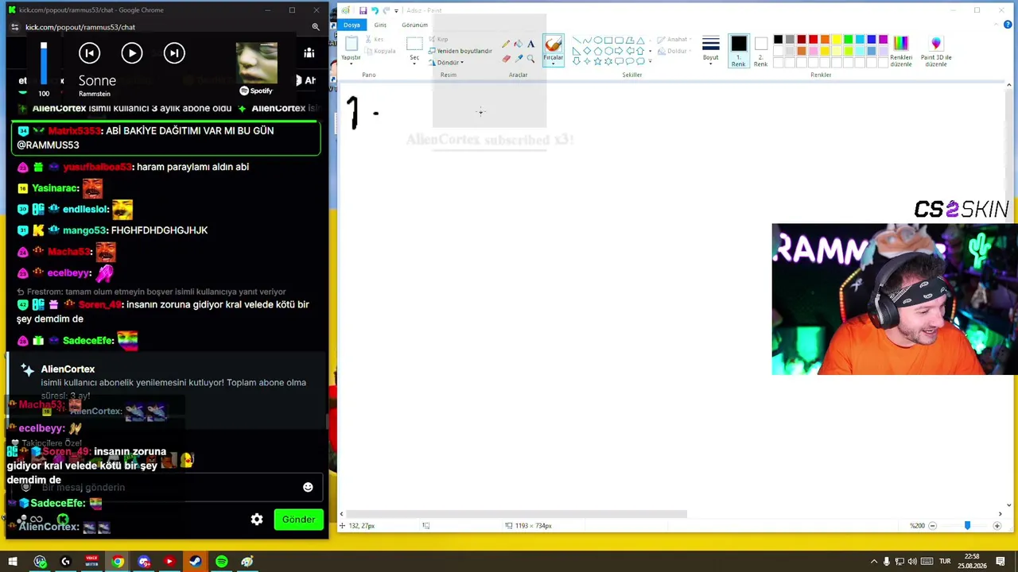
Task: Open the Windows Start menu
Action: [13, 562]
